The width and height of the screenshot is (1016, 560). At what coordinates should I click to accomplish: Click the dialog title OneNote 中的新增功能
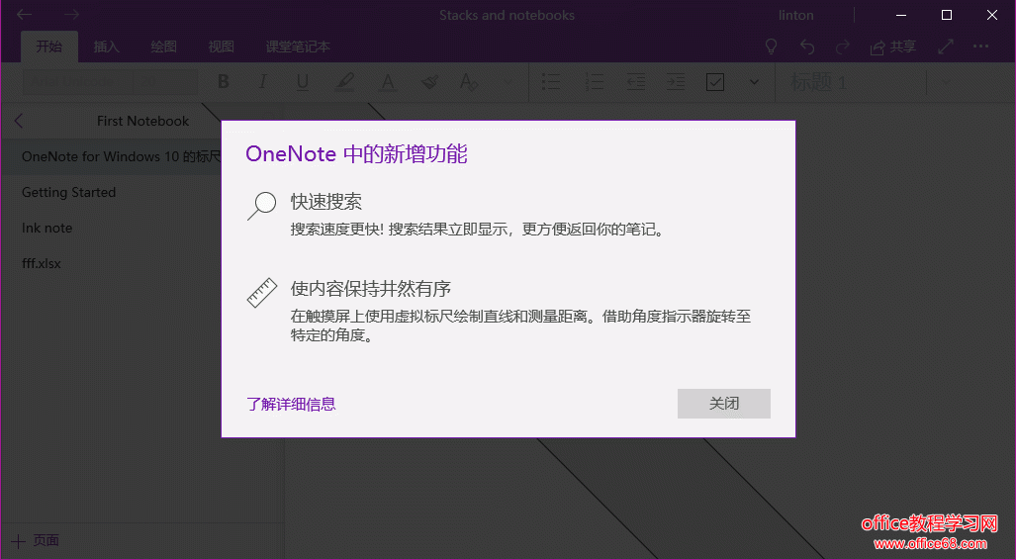pos(356,154)
